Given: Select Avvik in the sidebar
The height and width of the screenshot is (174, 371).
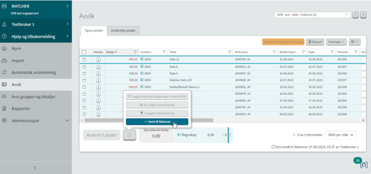Looking at the screenshot, I should (36, 85).
